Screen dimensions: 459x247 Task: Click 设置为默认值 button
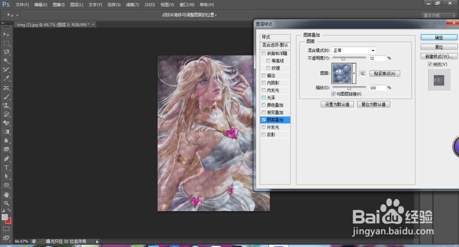337,104
